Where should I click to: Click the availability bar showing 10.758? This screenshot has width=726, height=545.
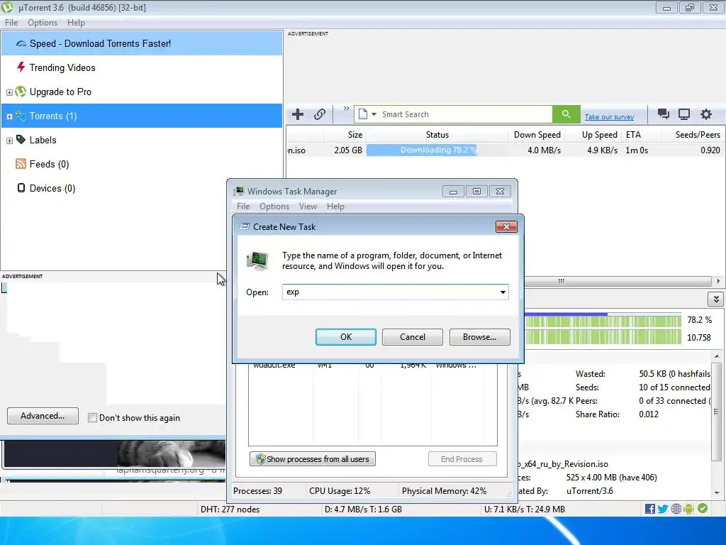pyautogui.click(x=603, y=337)
